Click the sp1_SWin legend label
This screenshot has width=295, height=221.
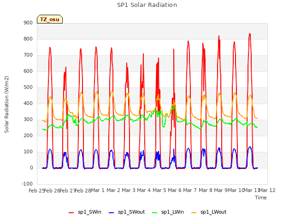89,212
